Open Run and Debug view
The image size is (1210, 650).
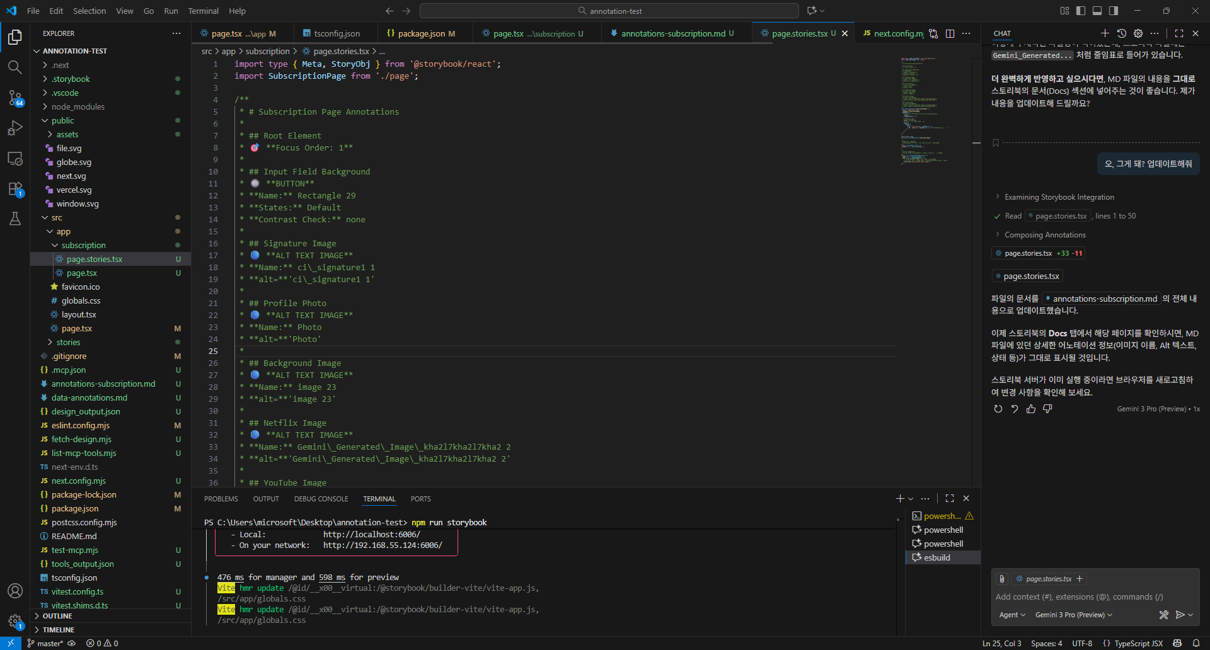coord(15,128)
